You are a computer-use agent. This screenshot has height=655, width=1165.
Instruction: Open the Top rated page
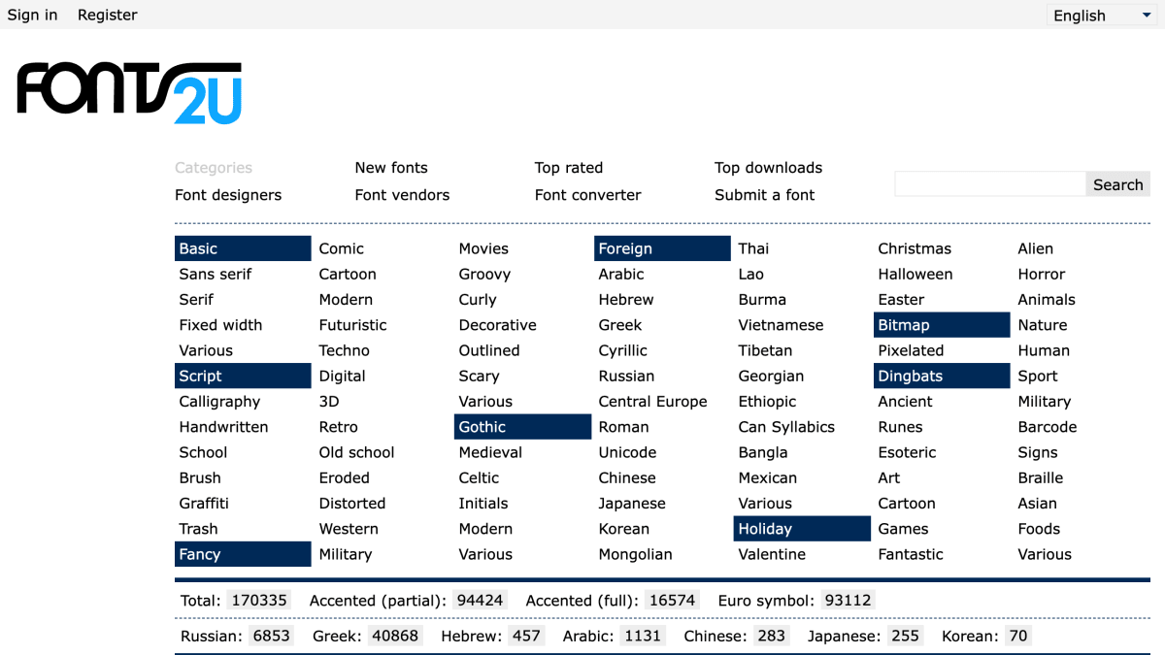click(x=569, y=168)
